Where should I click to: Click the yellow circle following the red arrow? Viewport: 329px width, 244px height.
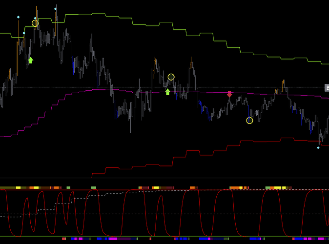(249, 121)
